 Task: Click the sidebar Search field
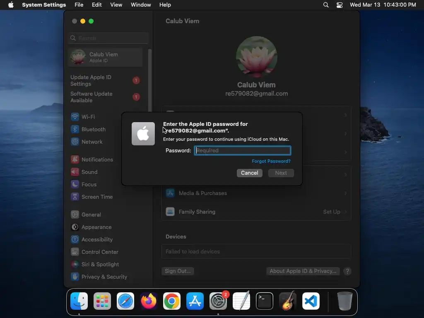pos(108,38)
